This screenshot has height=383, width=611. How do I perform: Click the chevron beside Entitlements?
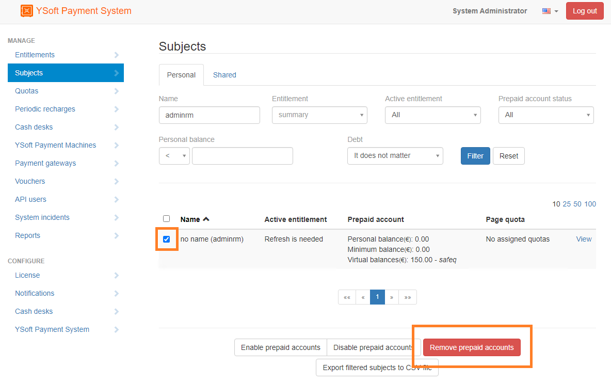[x=116, y=55]
